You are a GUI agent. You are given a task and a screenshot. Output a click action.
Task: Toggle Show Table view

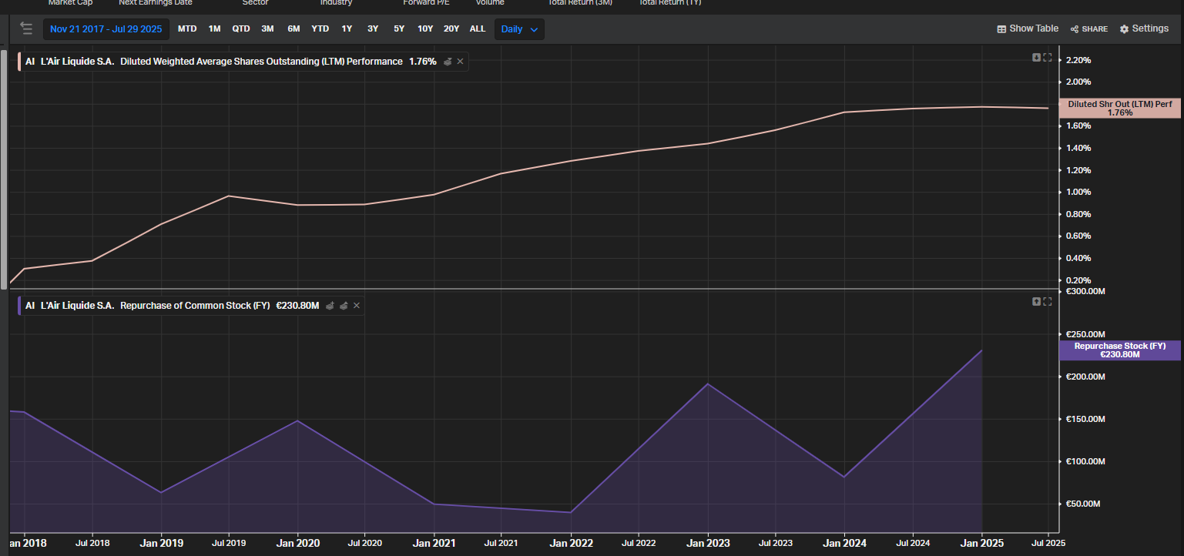[1028, 28]
